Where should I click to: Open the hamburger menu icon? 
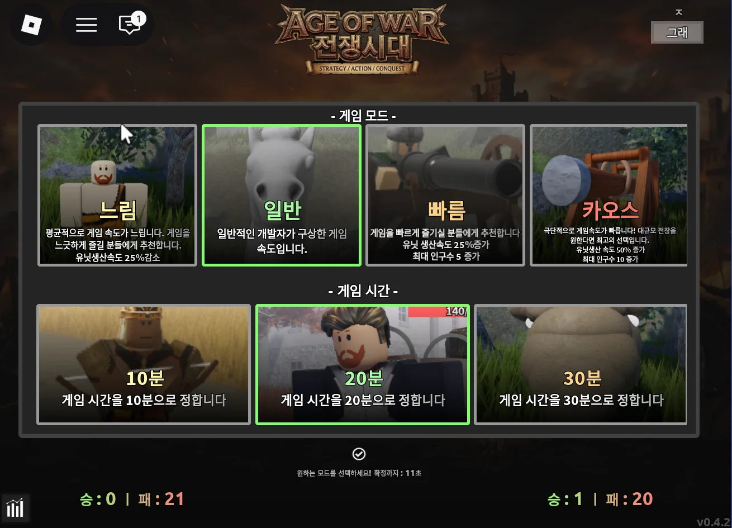[x=87, y=25]
